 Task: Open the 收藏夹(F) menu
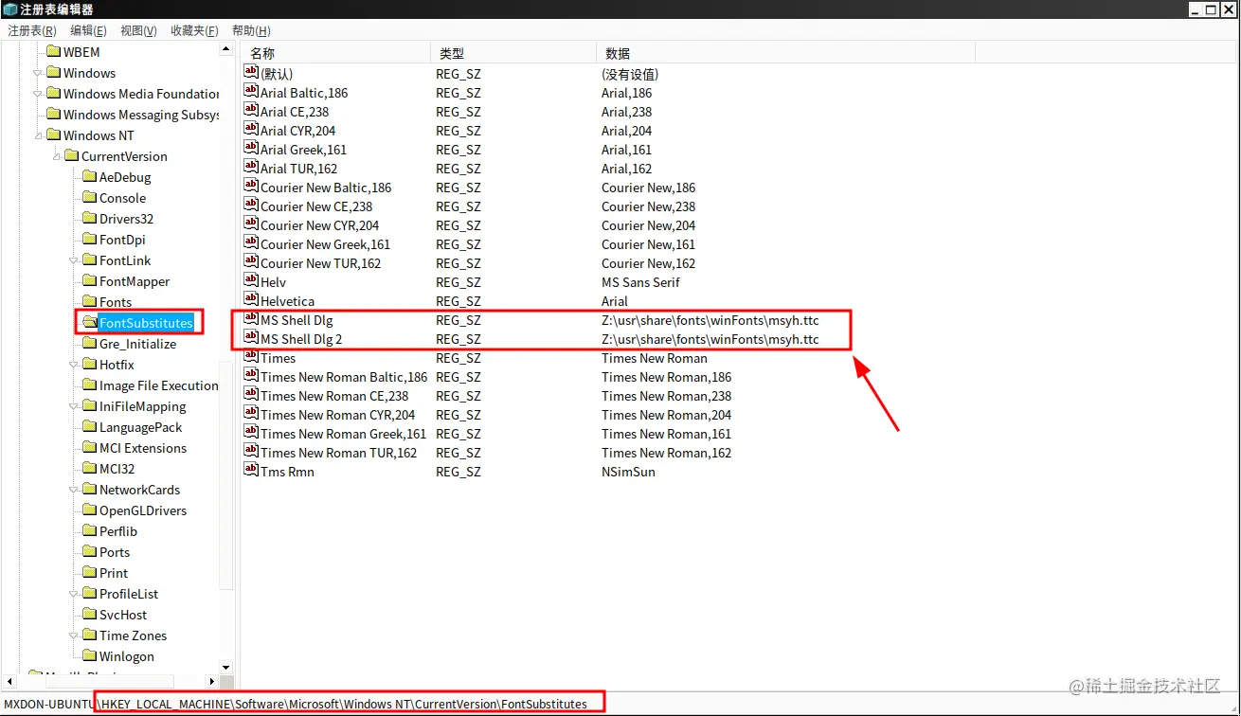[x=194, y=31]
